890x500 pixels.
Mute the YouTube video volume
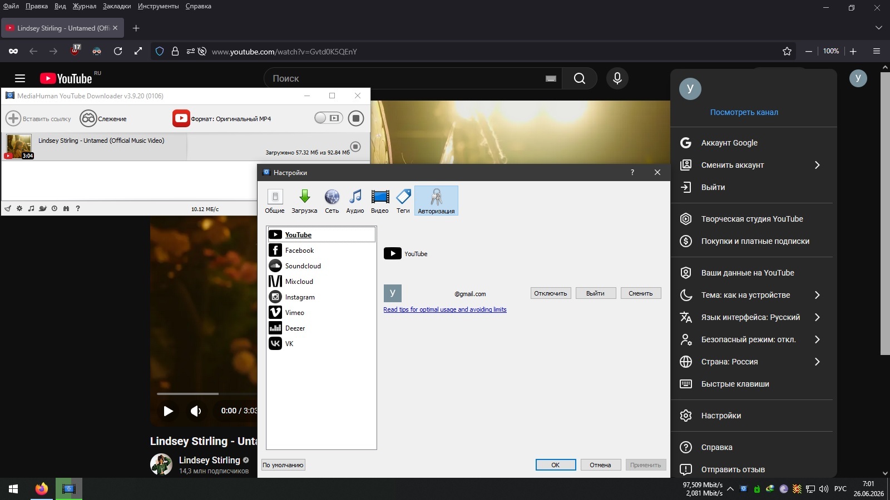[x=196, y=411]
